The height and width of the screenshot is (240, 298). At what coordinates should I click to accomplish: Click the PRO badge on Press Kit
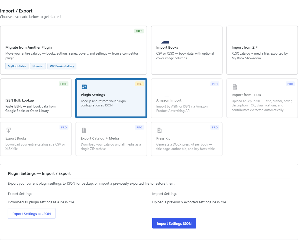pos(215,127)
